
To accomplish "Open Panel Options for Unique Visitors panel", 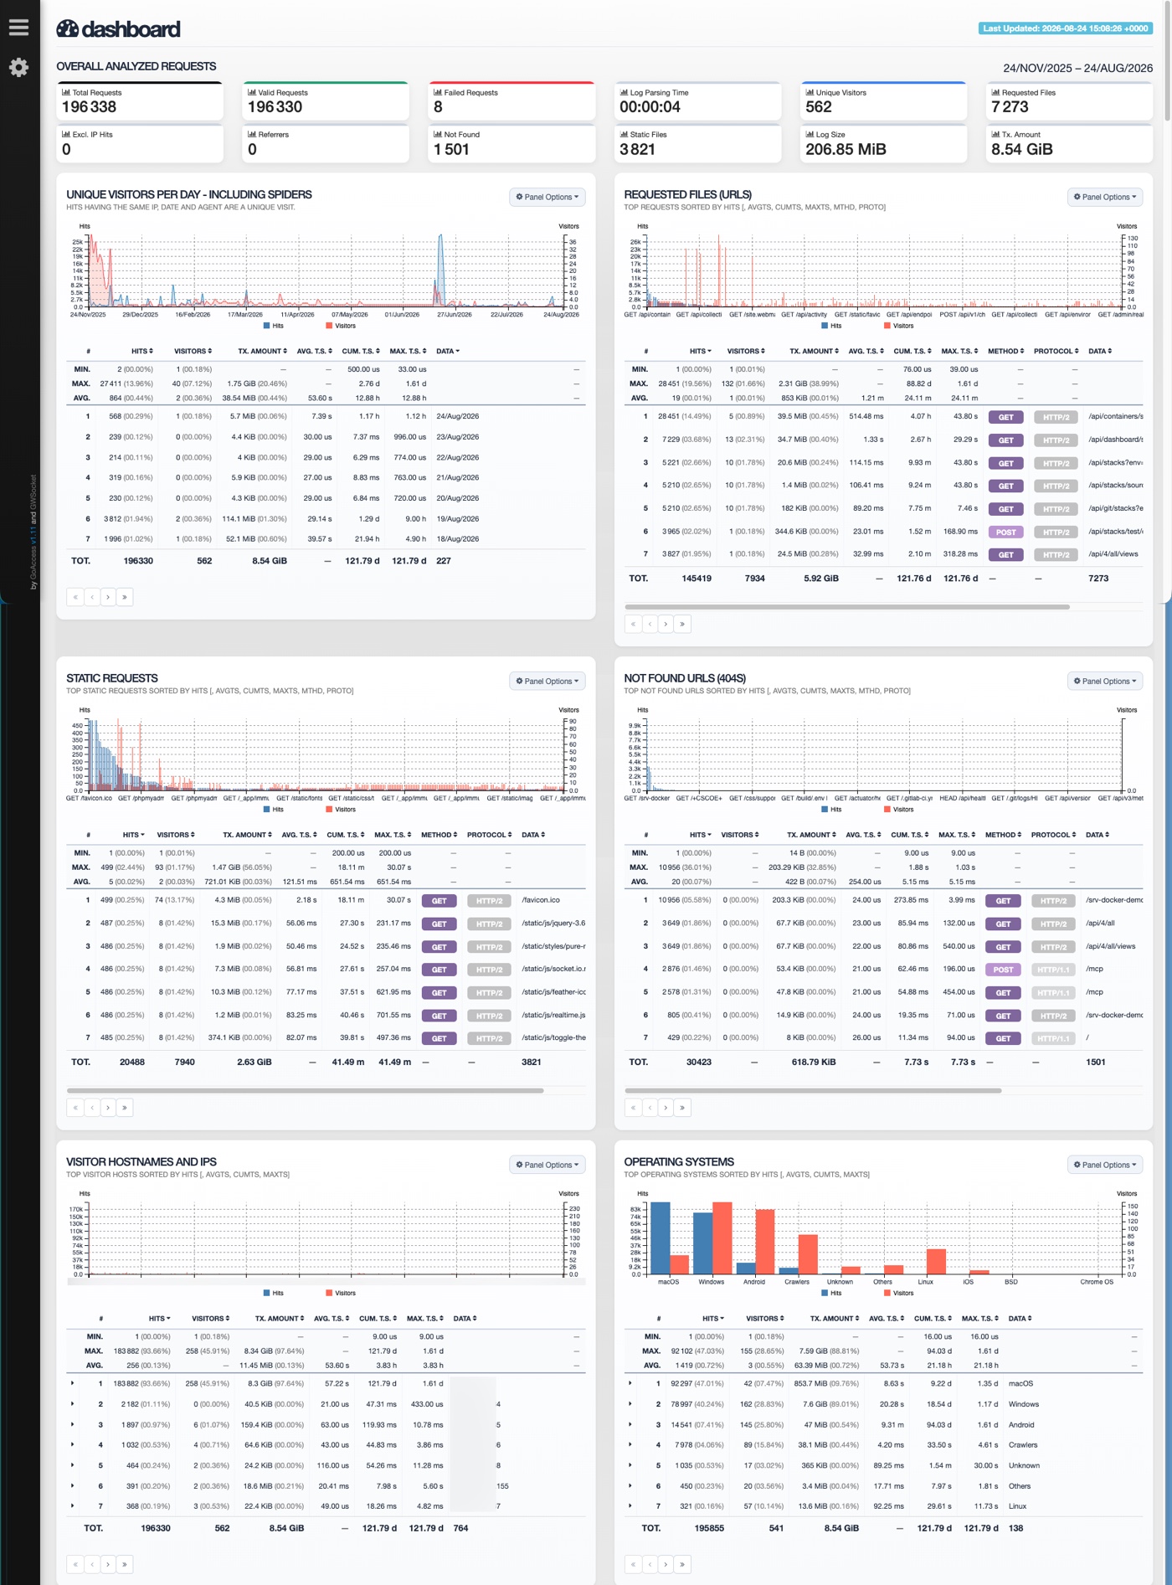I will (547, 198).
